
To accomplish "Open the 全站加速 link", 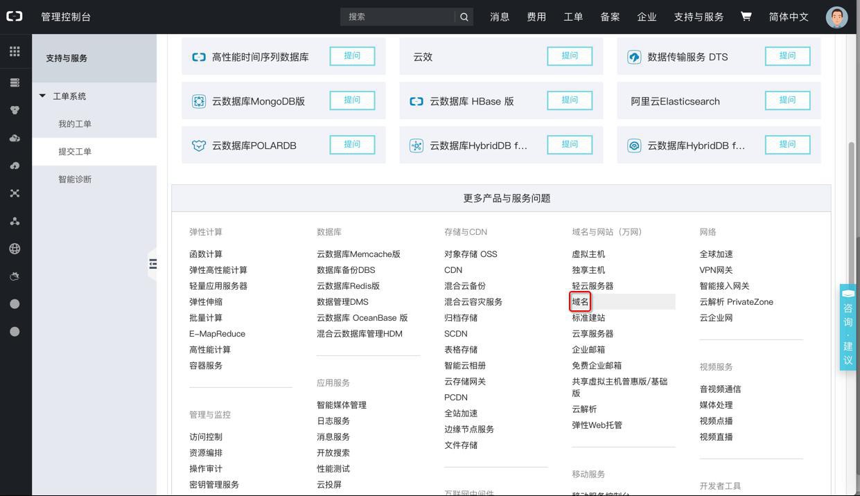I will [x=461, y=414].
